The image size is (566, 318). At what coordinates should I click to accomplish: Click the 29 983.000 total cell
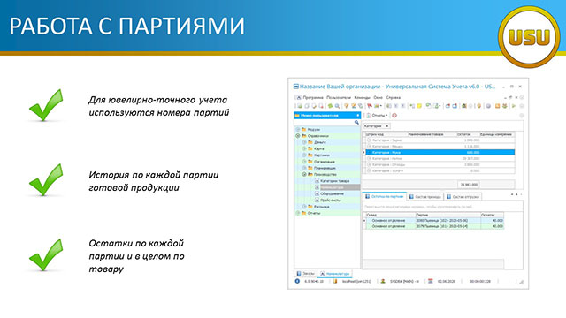[469, 185]
